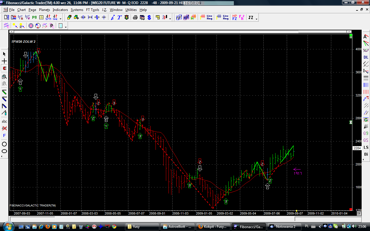The width and height of the screenshot is (370, 231).
Task: Select the 'abc' text annotation tool
Action: (4, 122)
